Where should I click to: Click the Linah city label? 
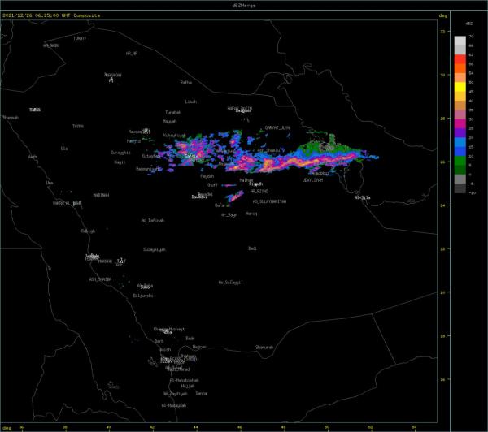pyautogui.click(x=191, y=102)
